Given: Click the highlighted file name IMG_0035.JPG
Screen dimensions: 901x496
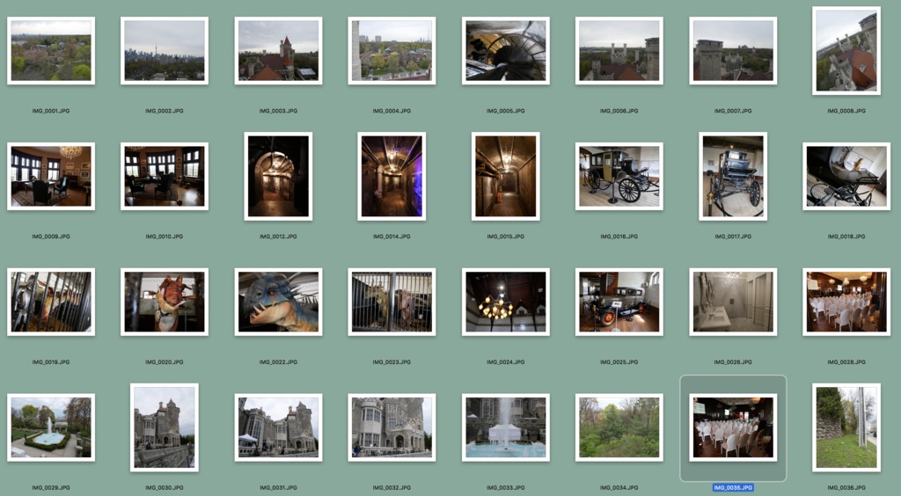Looking at the screenshot, I should pyautogui.click(x=733, y=488).
